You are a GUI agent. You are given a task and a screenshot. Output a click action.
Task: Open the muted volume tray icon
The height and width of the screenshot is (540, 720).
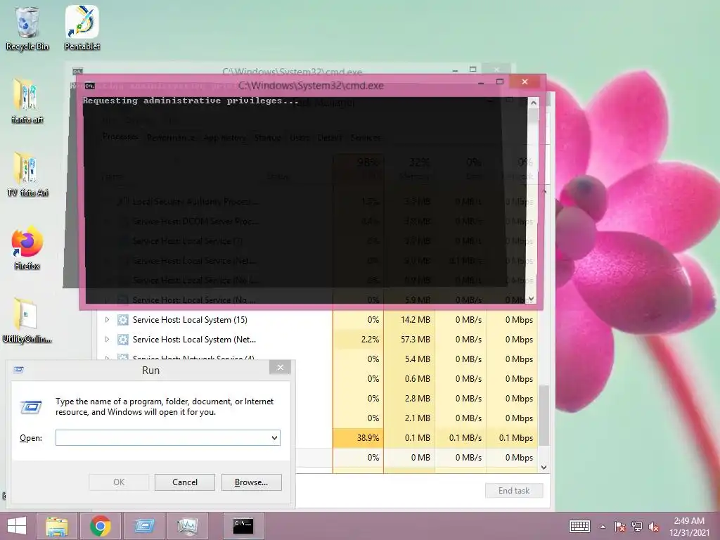pyautogui.click(x=654, y=527)
